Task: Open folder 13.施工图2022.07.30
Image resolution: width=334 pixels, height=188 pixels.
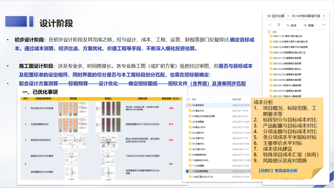Action: 201,177
